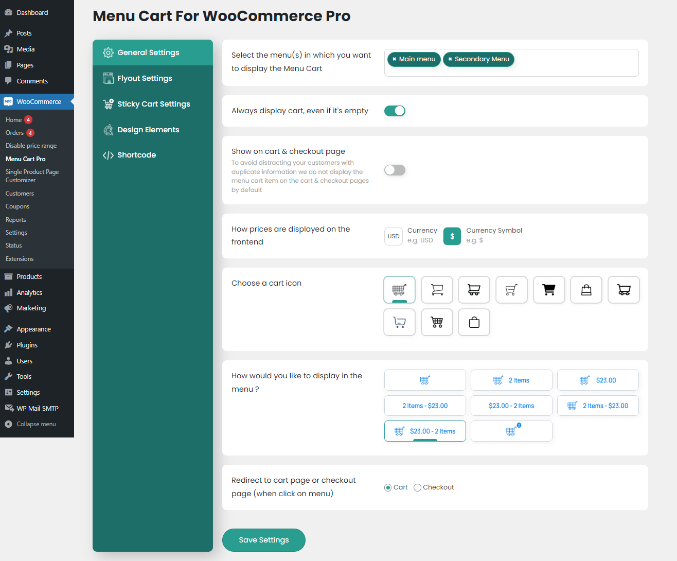Open the Shortcode tab
The image size is (677, 561).
[x=153, y=155]
